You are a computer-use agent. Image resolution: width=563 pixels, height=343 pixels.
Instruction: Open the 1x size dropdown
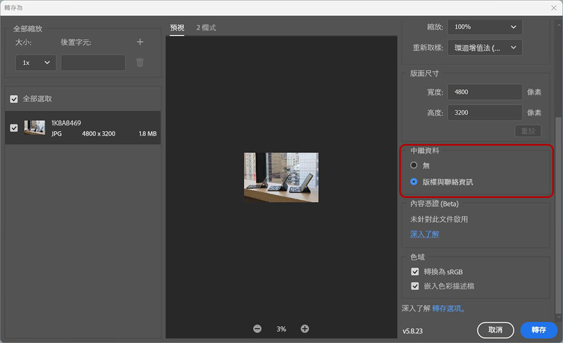coord(35,63)
